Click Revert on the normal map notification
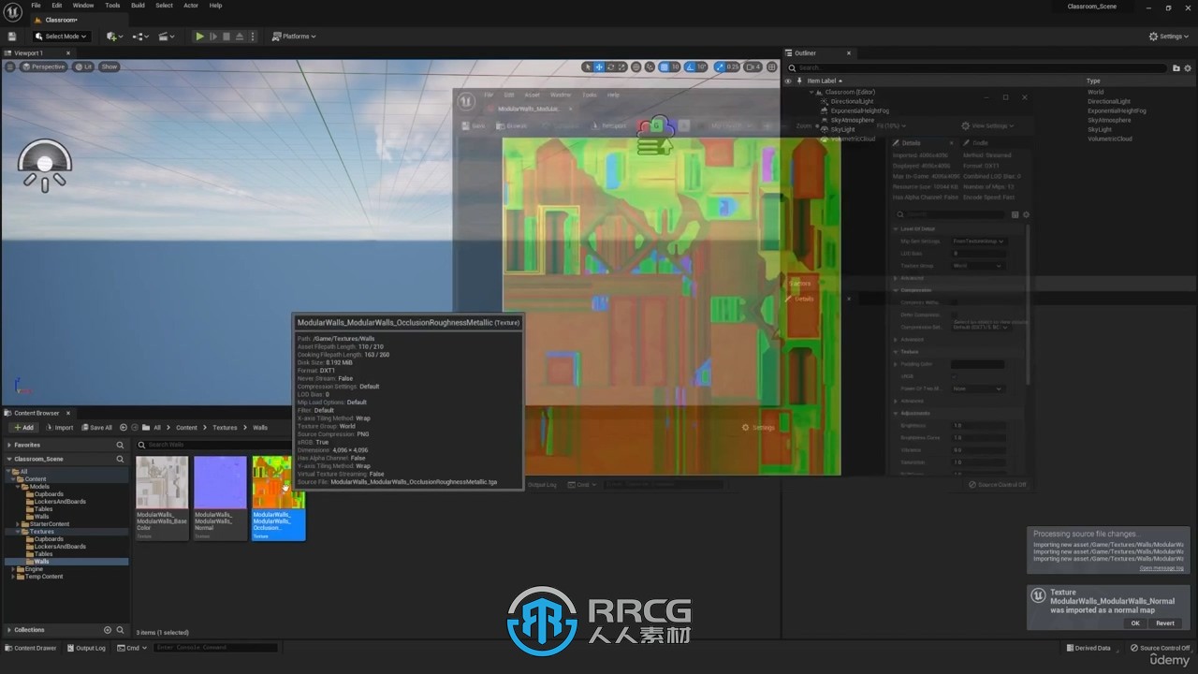The width and height of the screenshot is (1198, 674). (x=1165, y=623)
